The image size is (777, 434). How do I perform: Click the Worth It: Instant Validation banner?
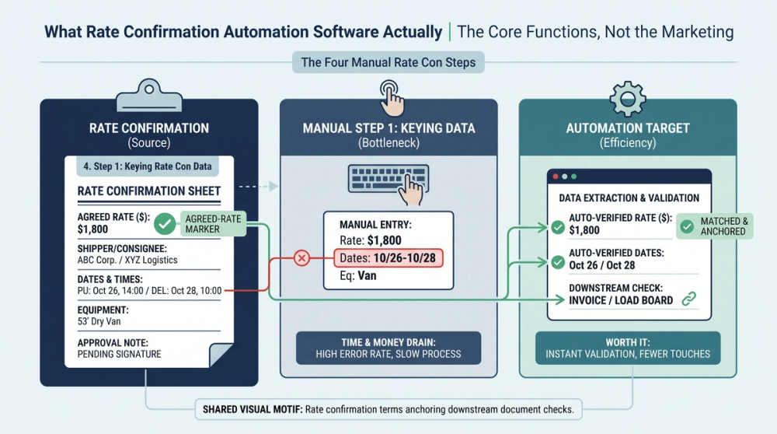pyautogui.click(x=628, y=348)
